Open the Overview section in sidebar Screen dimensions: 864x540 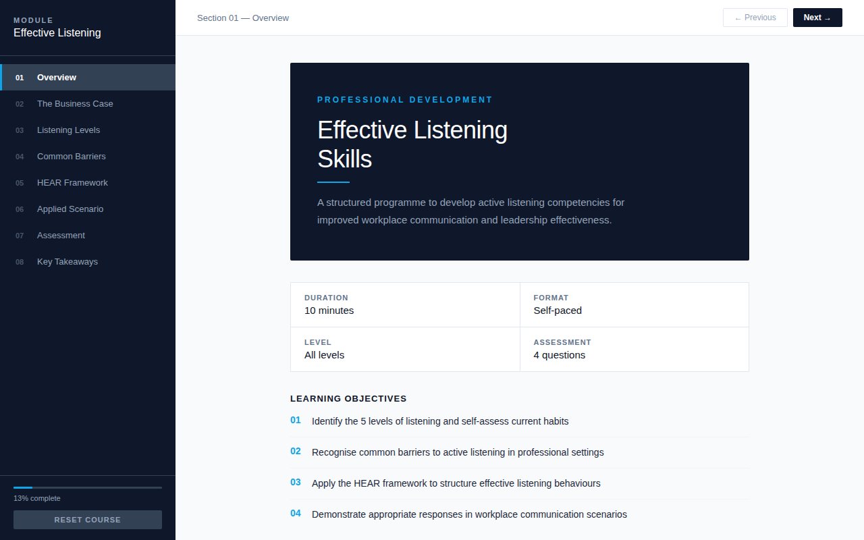pyautogui.click(x=88, y=77)
